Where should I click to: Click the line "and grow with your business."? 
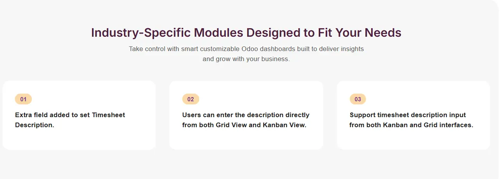tap(246, 59)
